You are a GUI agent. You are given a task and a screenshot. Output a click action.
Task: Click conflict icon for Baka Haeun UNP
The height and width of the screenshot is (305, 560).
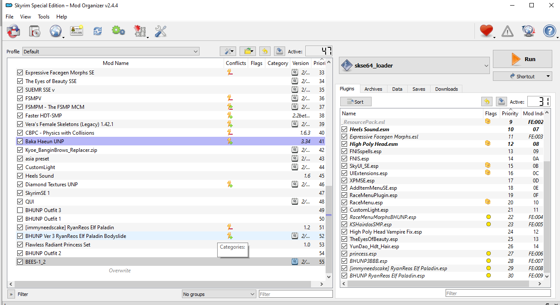(x=230, y=141)
